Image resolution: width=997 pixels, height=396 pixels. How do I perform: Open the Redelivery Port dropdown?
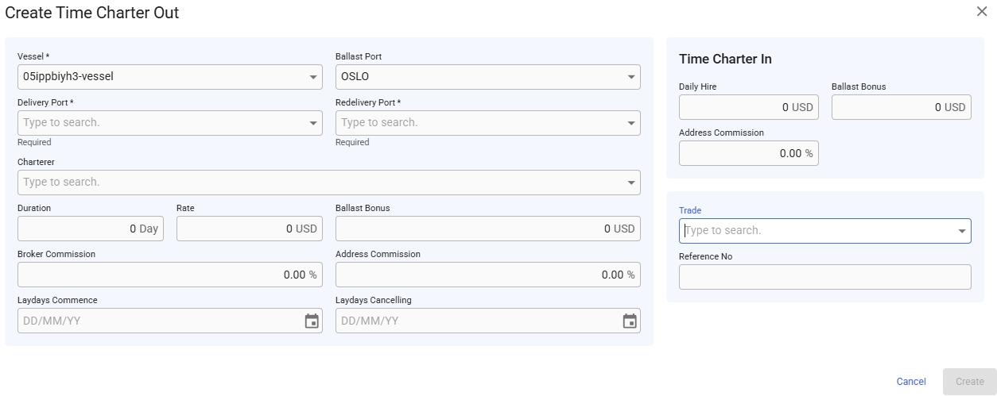click(631, 123)
